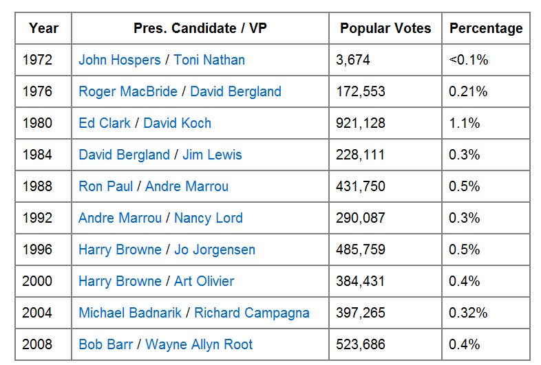Open the Michael Badnarik link
This screenshot has width=541, height=365.
130,313
